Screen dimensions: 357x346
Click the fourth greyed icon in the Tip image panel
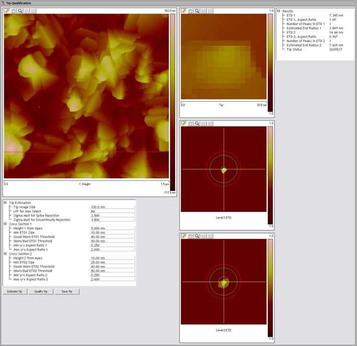pos(204,11)
